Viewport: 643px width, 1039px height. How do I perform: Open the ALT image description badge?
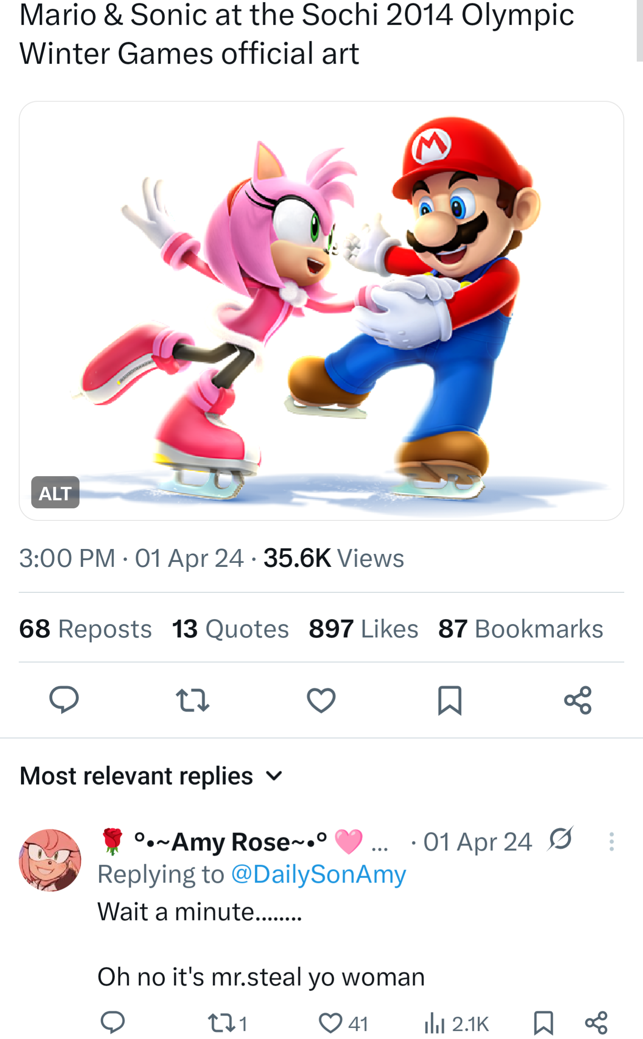click(x=55, y=493)
